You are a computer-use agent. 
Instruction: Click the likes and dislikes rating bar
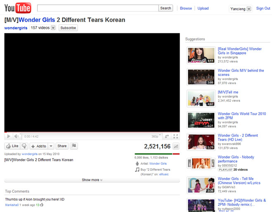click(157, 154)
